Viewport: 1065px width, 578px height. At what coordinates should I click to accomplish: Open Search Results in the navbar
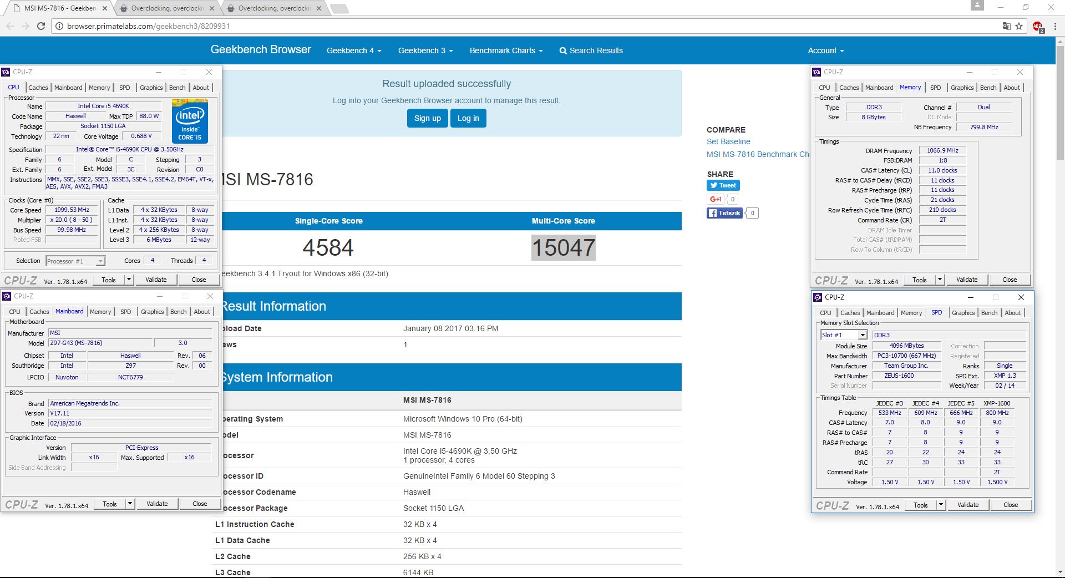click(x=591, y=50)
